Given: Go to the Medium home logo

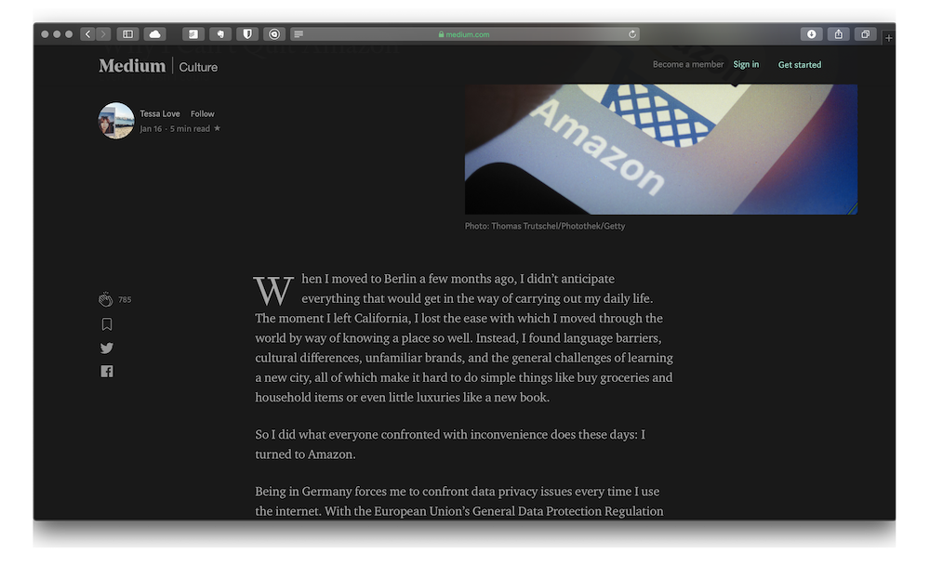Looking at the screenshot, I should point(132,66).
